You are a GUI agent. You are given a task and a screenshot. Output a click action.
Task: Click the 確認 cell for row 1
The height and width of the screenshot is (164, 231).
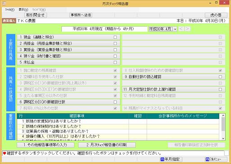(x=138, y=121)
